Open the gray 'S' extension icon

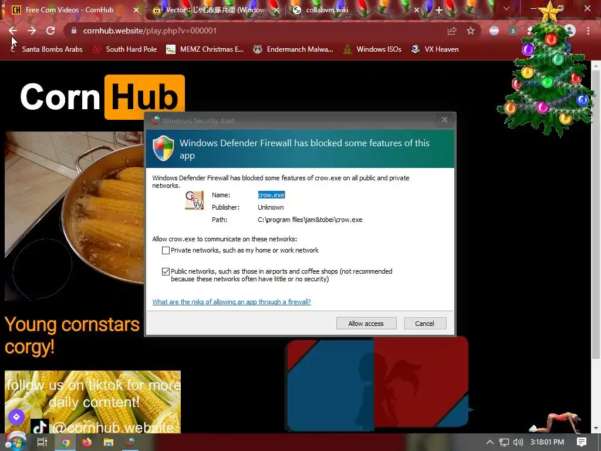tap(513, 31)
